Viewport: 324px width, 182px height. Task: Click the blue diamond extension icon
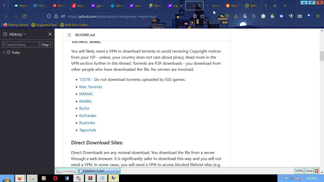coord(309,16)
